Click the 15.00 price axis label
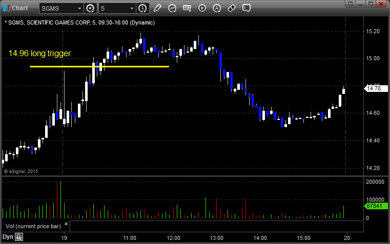The height and width of the screenshot is (244, 390). point(373,59)
